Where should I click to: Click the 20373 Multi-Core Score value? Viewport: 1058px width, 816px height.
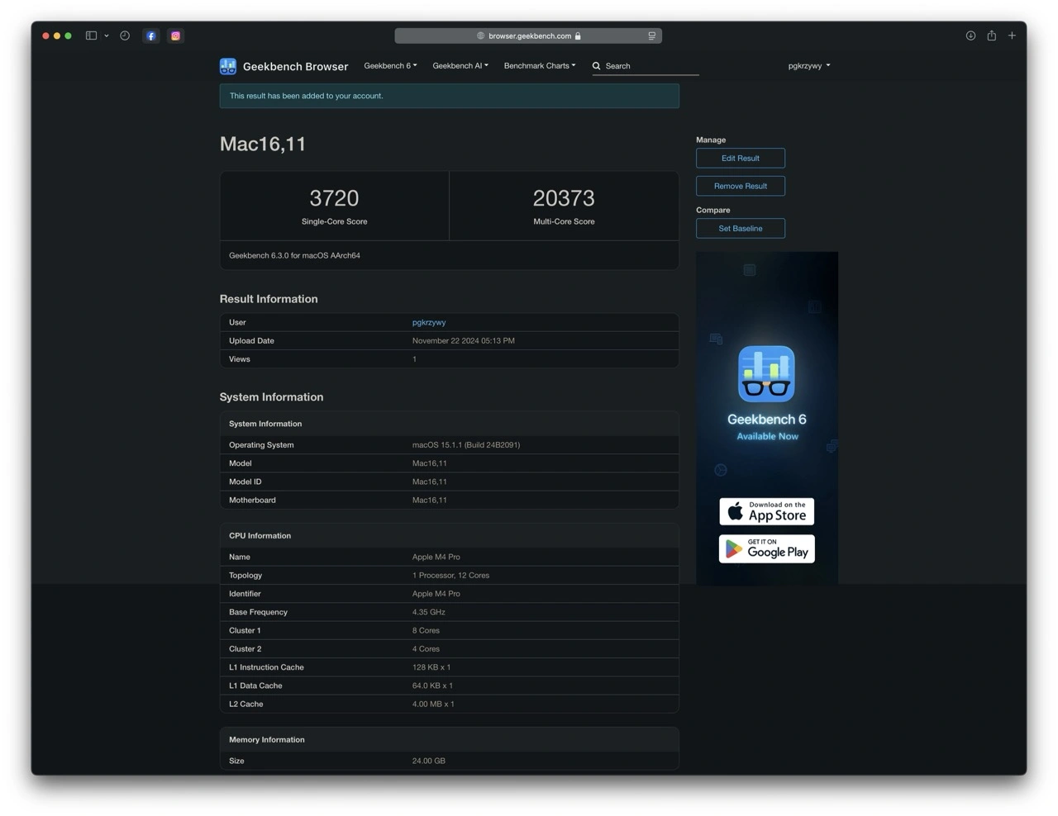[564, 198]
